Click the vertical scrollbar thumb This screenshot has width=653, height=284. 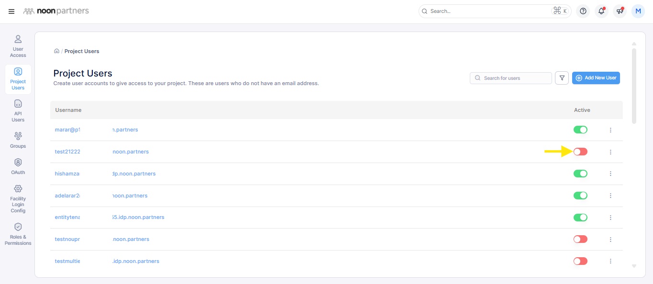pyautogui.click(x=634, y=85)
